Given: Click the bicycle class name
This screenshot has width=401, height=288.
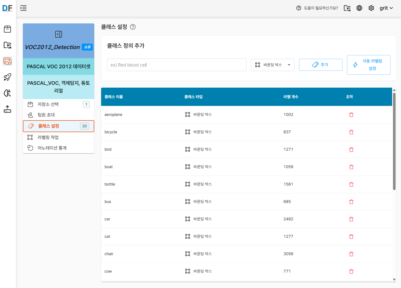Looking at the screenshot, I should coord(111,132).
